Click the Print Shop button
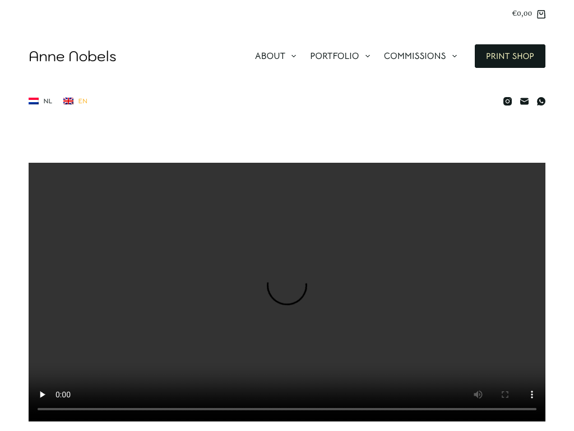 [510, 56]
